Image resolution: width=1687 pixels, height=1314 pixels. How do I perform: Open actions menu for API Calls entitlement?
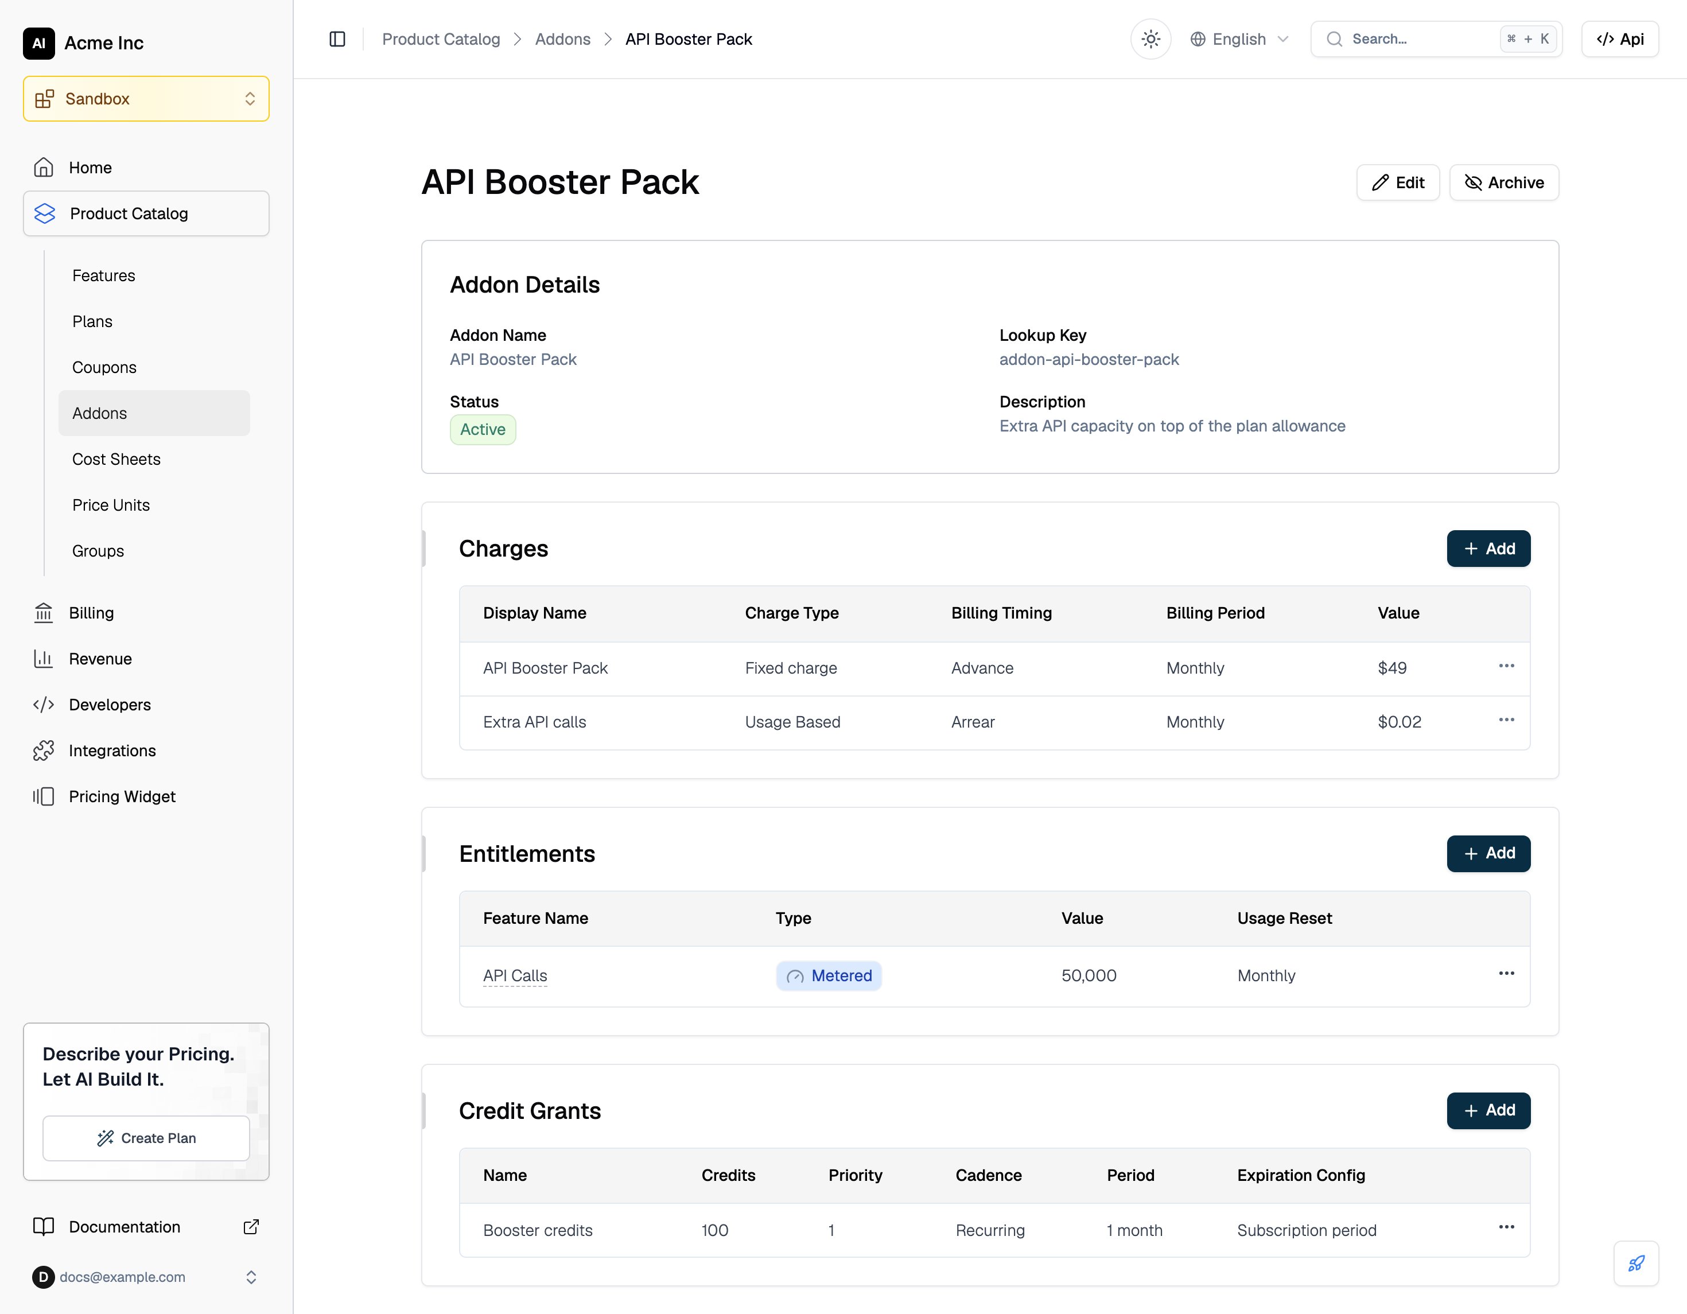click(1506, 974)
